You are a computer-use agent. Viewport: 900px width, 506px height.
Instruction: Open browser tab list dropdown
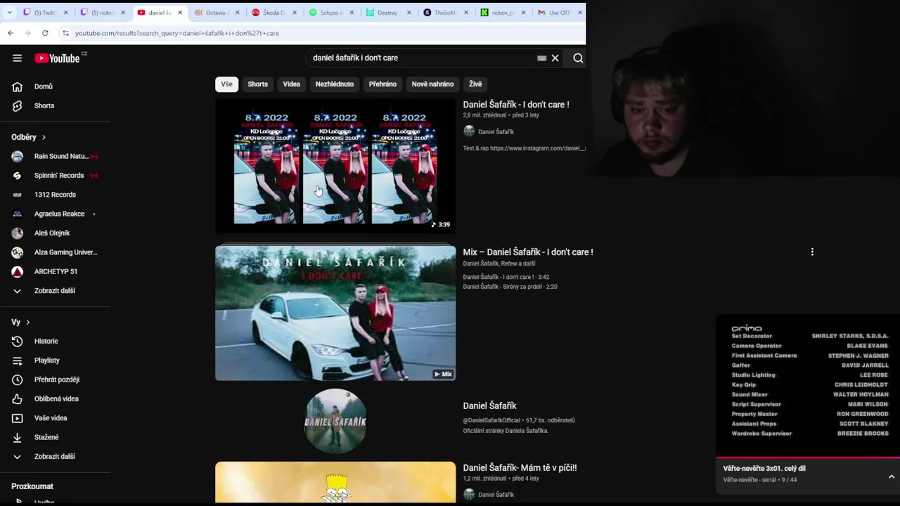click(9, 13)
